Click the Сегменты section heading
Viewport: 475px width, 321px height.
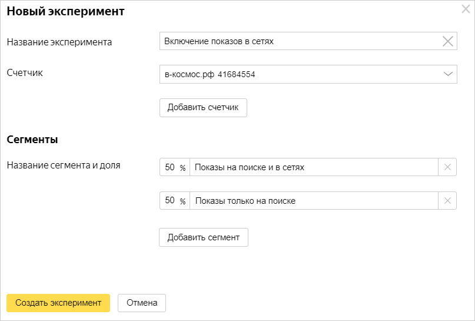point(32,140)
